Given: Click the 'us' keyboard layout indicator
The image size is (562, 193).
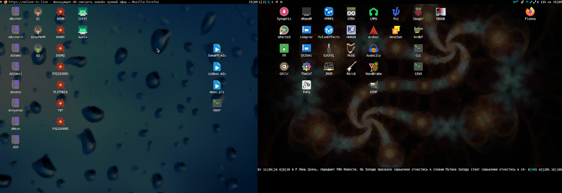Looking at the screenshot, I should coord(549,2).
